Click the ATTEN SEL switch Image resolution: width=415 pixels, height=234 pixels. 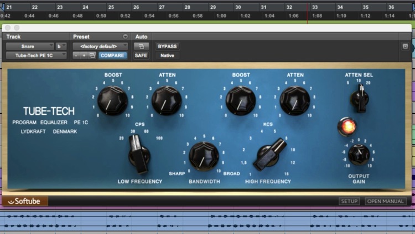click(x=360, y=98)
